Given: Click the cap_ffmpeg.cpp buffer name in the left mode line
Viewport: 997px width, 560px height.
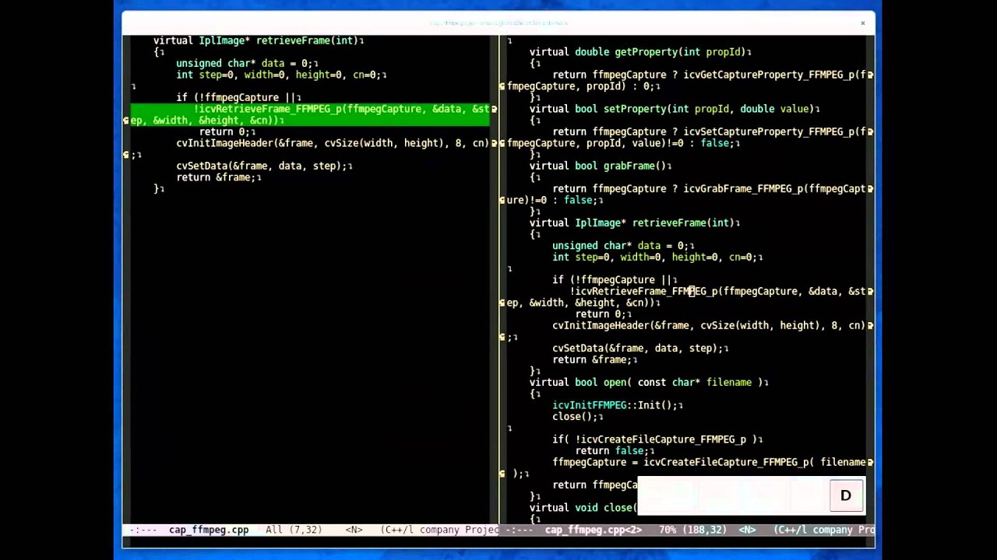Looking at the screenshot, I should 209,530.
